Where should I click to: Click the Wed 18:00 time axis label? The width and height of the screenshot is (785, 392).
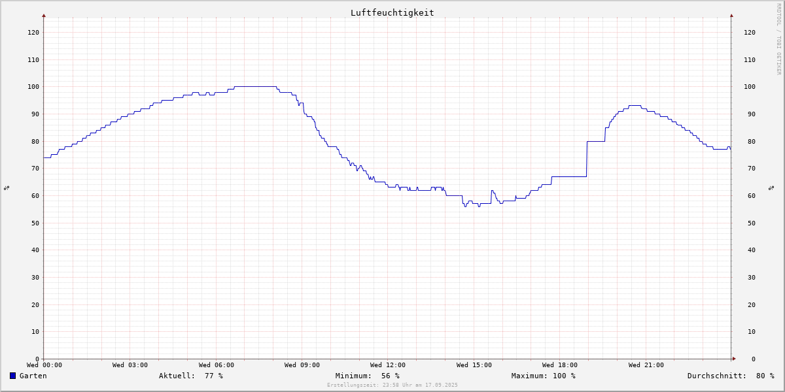click(559, 365)
